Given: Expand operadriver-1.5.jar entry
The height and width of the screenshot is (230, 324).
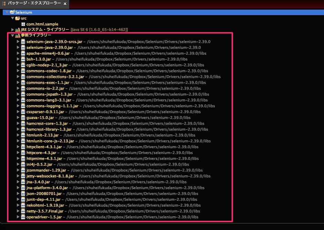Looking at the screenshot, I should [18, 217].
